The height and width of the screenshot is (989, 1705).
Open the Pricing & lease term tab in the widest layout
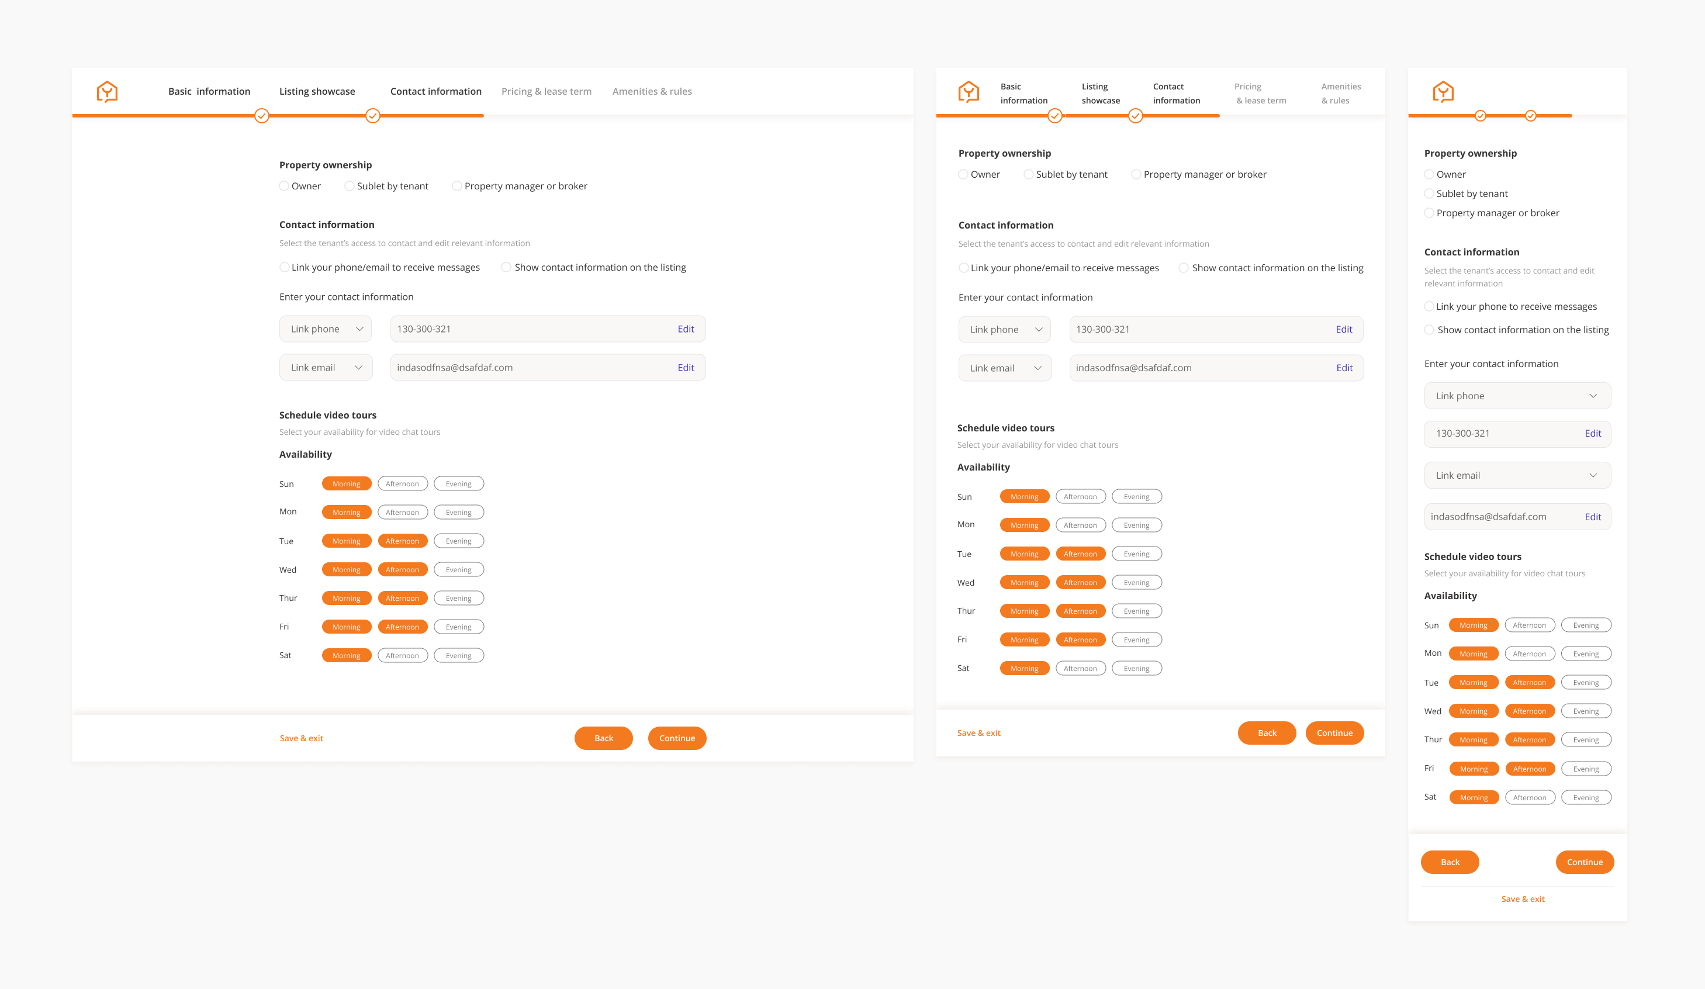coord(546,91)
